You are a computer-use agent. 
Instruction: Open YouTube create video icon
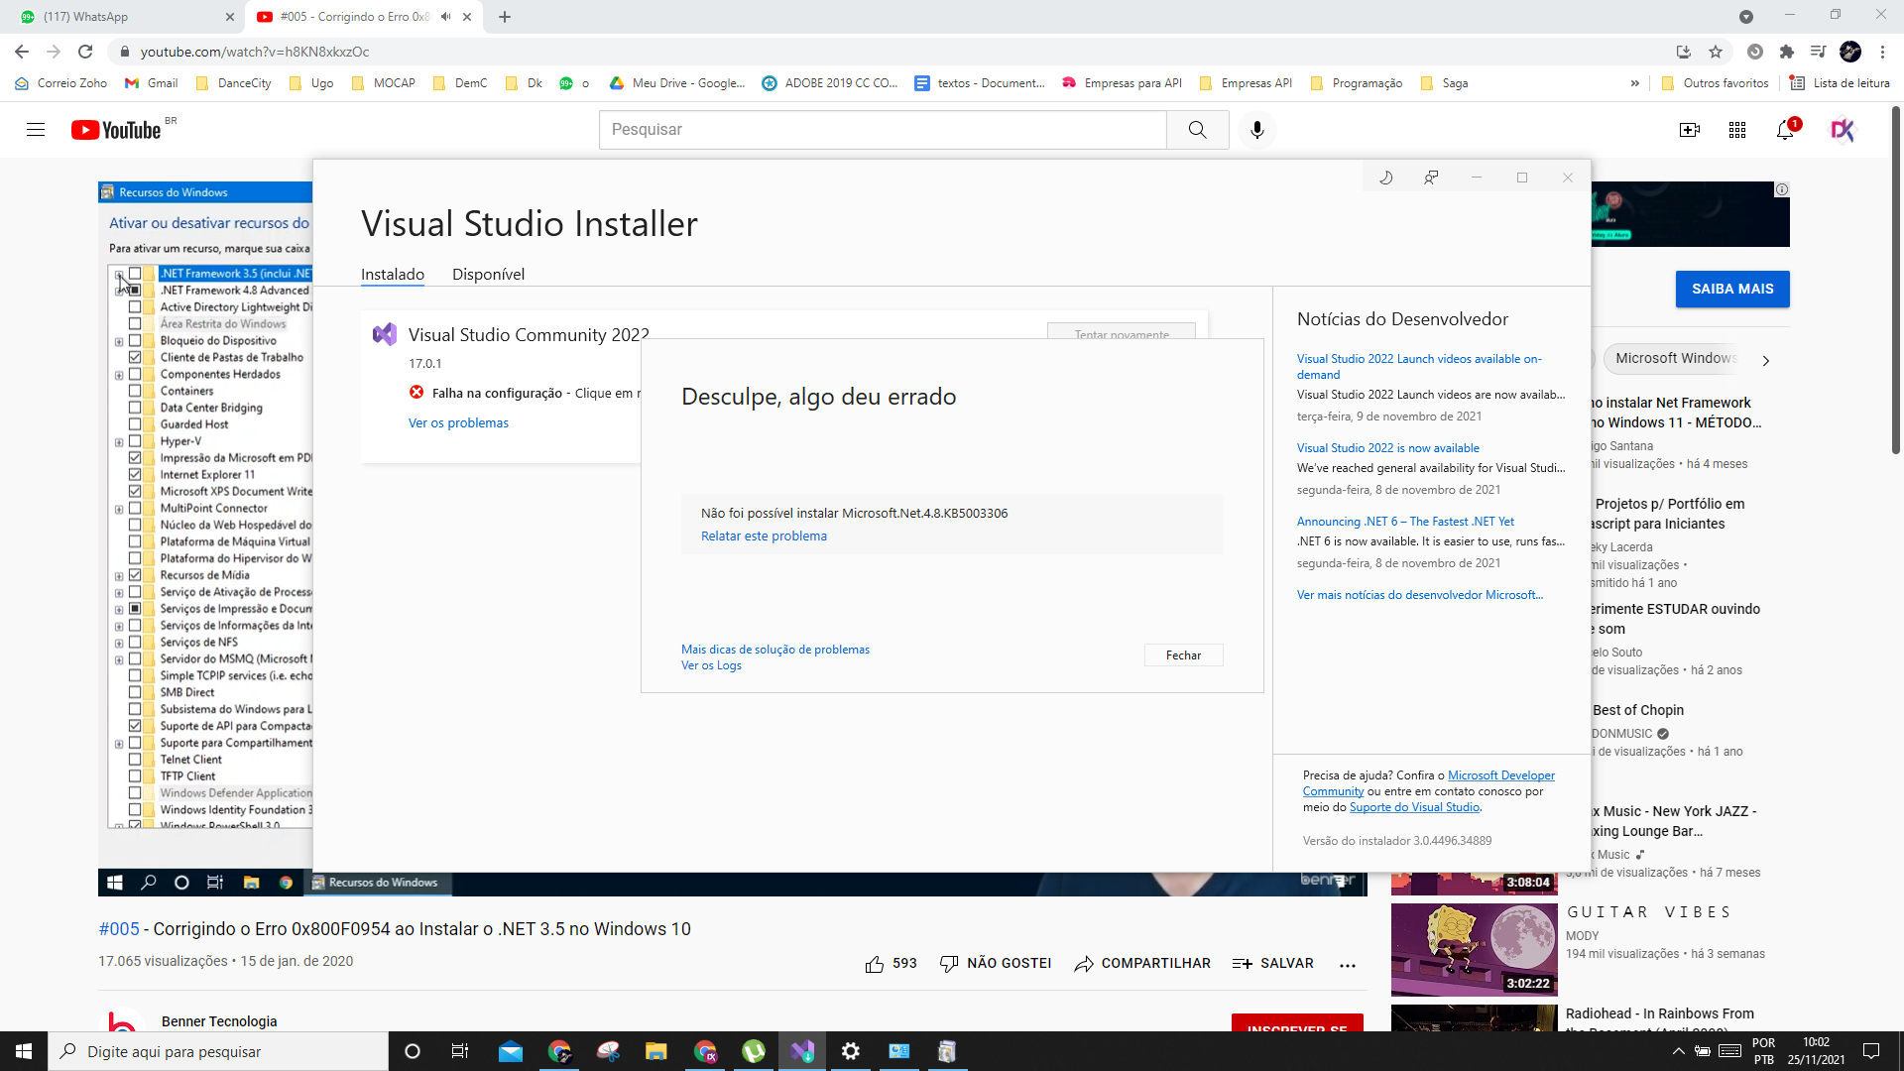[x=1690, y=130]
